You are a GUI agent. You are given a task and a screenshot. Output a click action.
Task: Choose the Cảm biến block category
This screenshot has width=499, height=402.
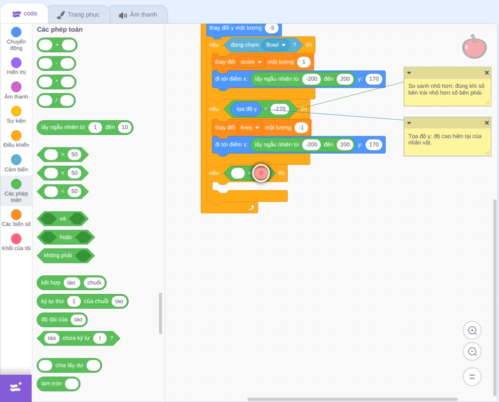tap(16, 164)
